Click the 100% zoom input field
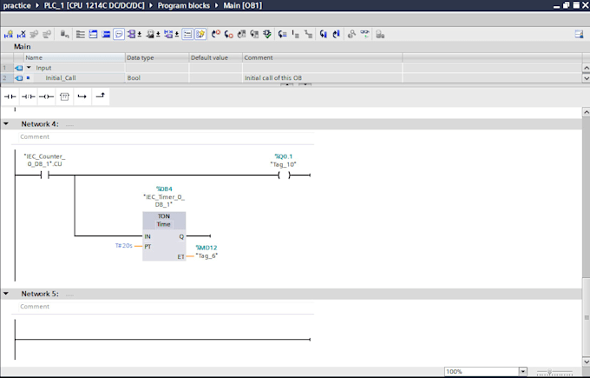The height and width of the screenshot is (378, 590). click(x=482, y=372)
